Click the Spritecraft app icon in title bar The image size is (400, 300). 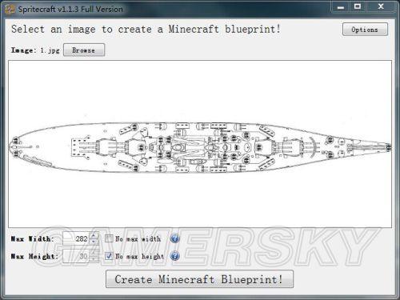point(10,10)
